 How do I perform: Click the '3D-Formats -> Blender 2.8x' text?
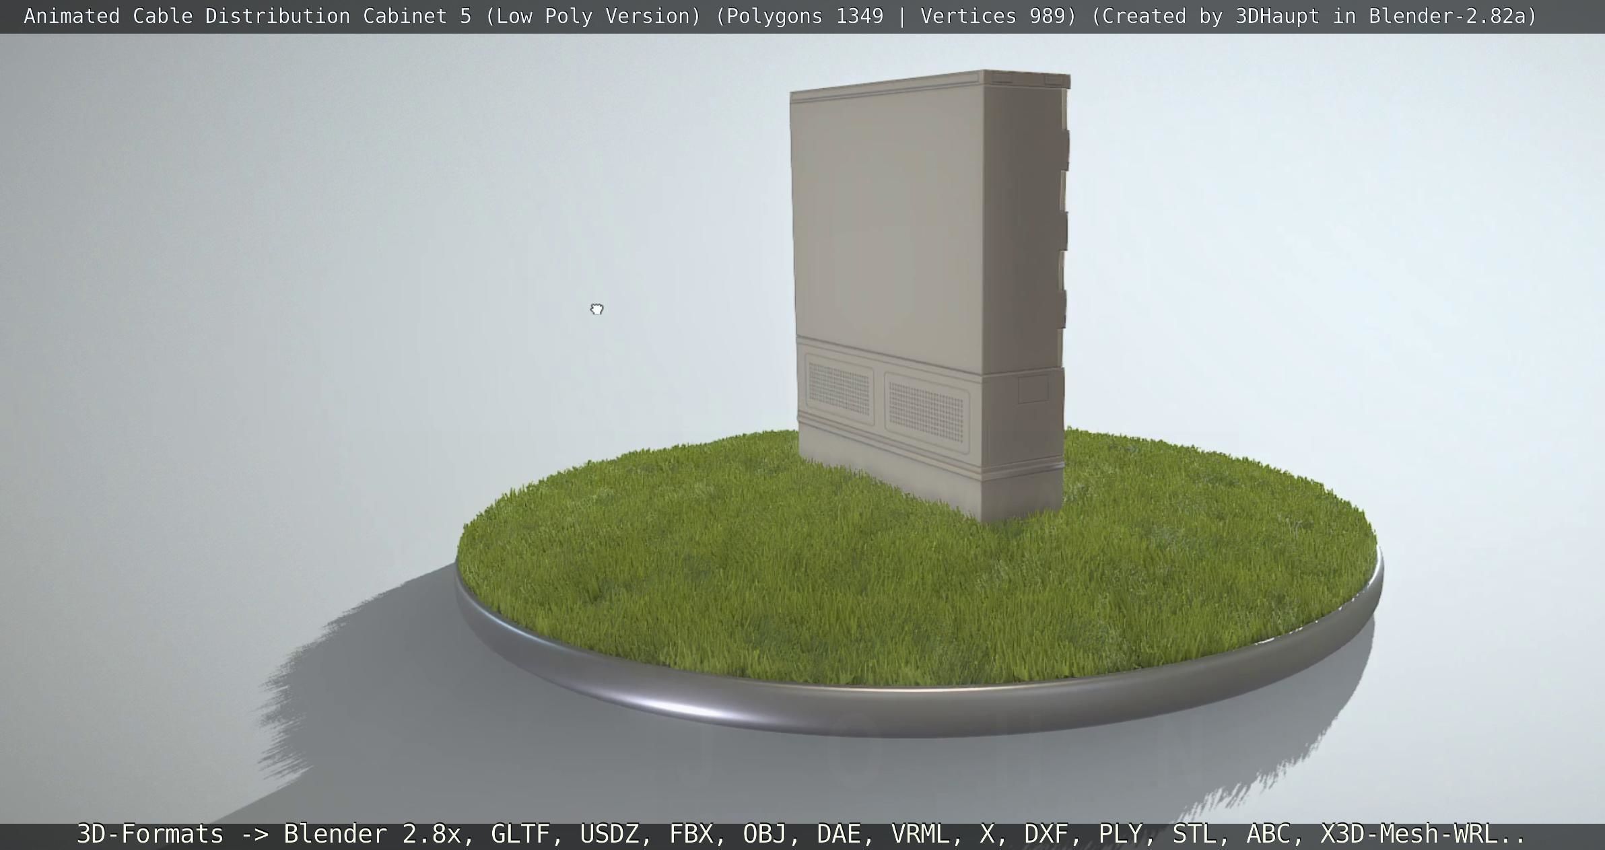(x=269, y=834)
